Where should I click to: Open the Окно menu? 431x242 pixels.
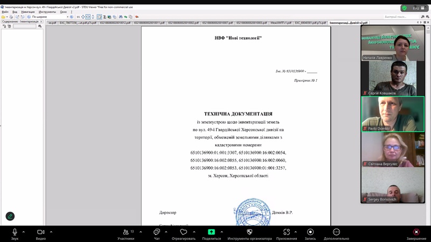click(63, 12)
